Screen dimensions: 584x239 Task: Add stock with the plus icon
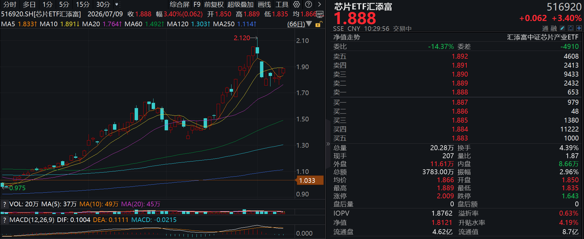(579, 28)
